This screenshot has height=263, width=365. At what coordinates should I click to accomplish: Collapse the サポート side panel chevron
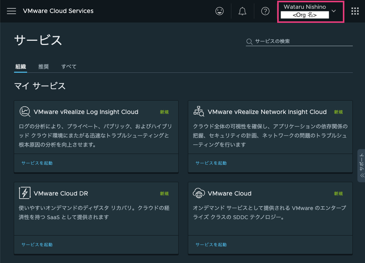(362, 176)
